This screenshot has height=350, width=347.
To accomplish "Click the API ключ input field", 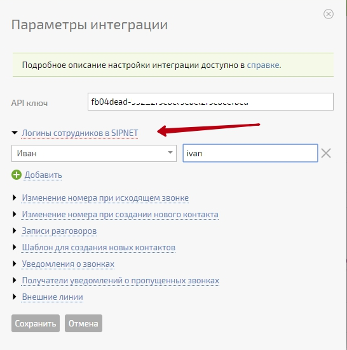I will point(210,102).
